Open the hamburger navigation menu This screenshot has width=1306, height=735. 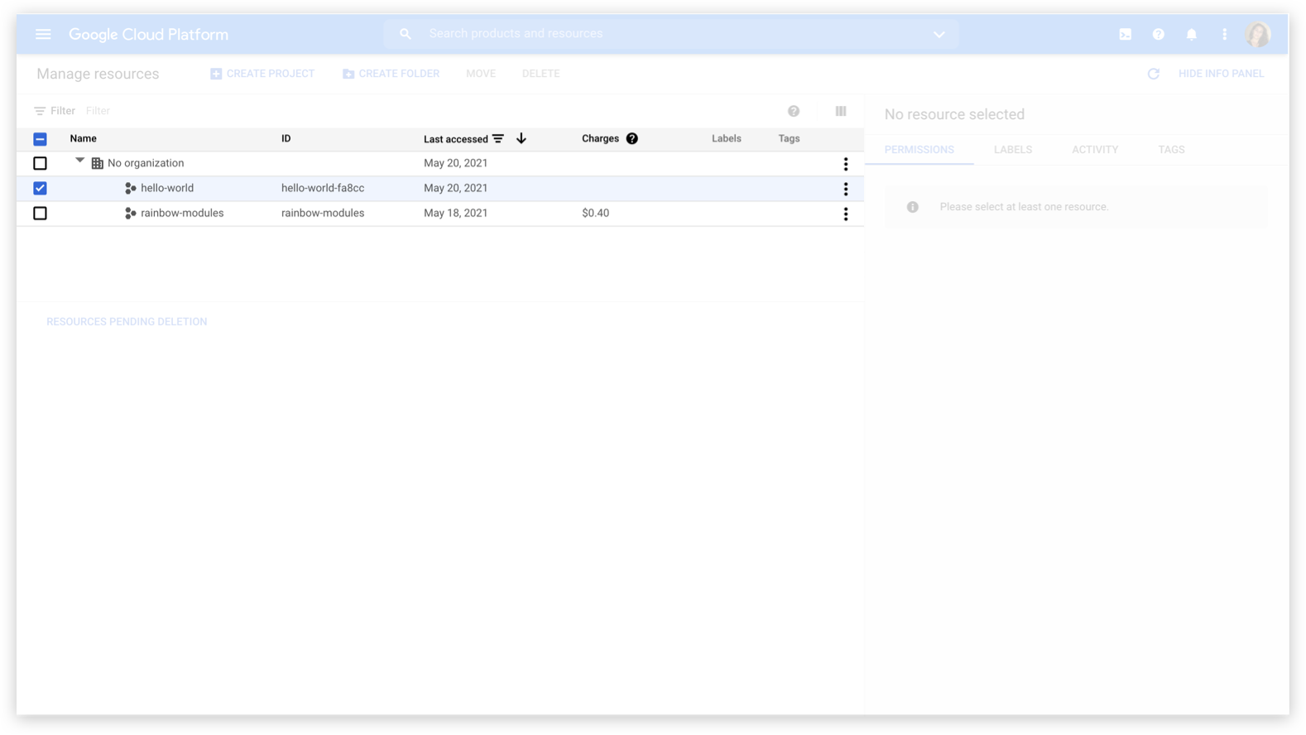pyautogui.click(x=43, y=34)
